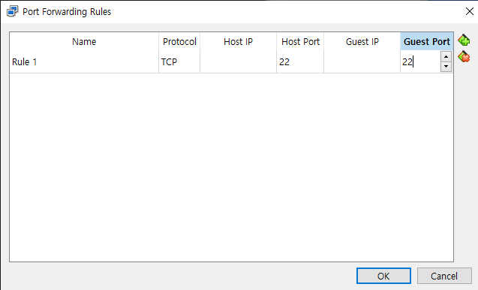Click OK to confirm rules
Screen dimensions: 478x290
(x=383, y=276)
